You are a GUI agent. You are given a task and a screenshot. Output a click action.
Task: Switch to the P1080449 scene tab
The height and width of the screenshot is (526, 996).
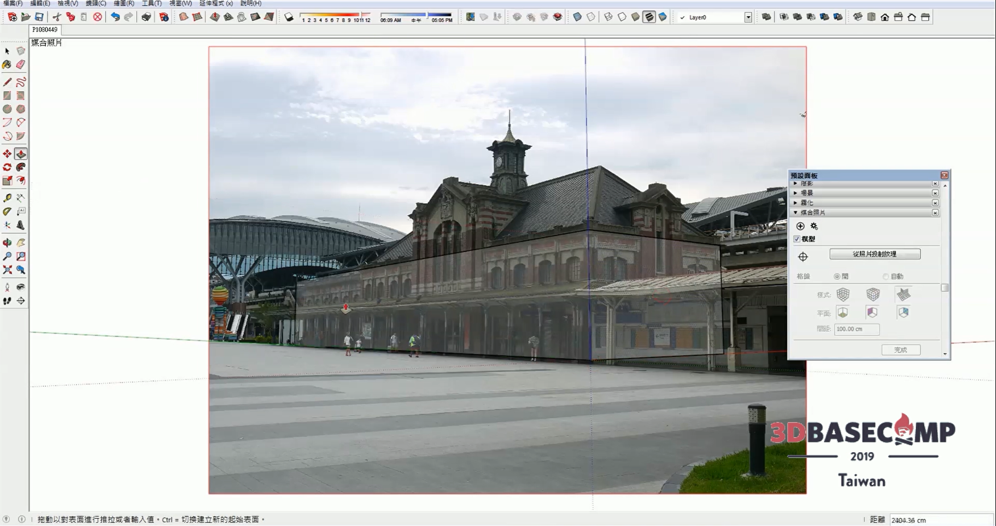pyautogui.click(x=45, y=29)
